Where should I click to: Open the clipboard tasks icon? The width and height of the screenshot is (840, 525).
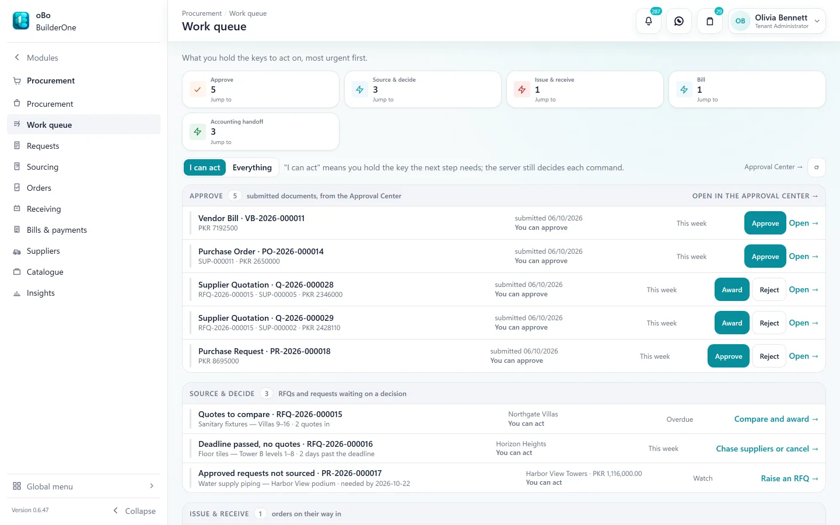tap(710, 21)
